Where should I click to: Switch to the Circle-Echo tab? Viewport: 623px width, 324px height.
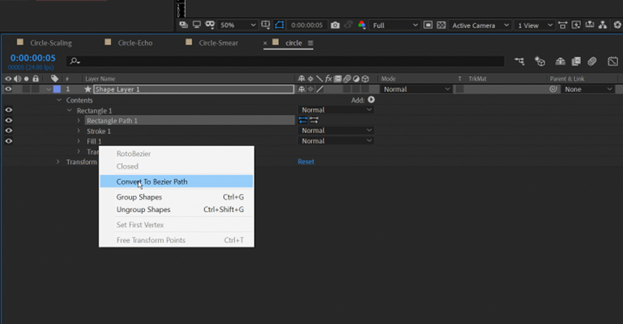tap(135, 43)
